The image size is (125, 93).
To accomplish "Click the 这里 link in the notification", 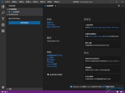I will pyautogui.click(x=103, y=87).
